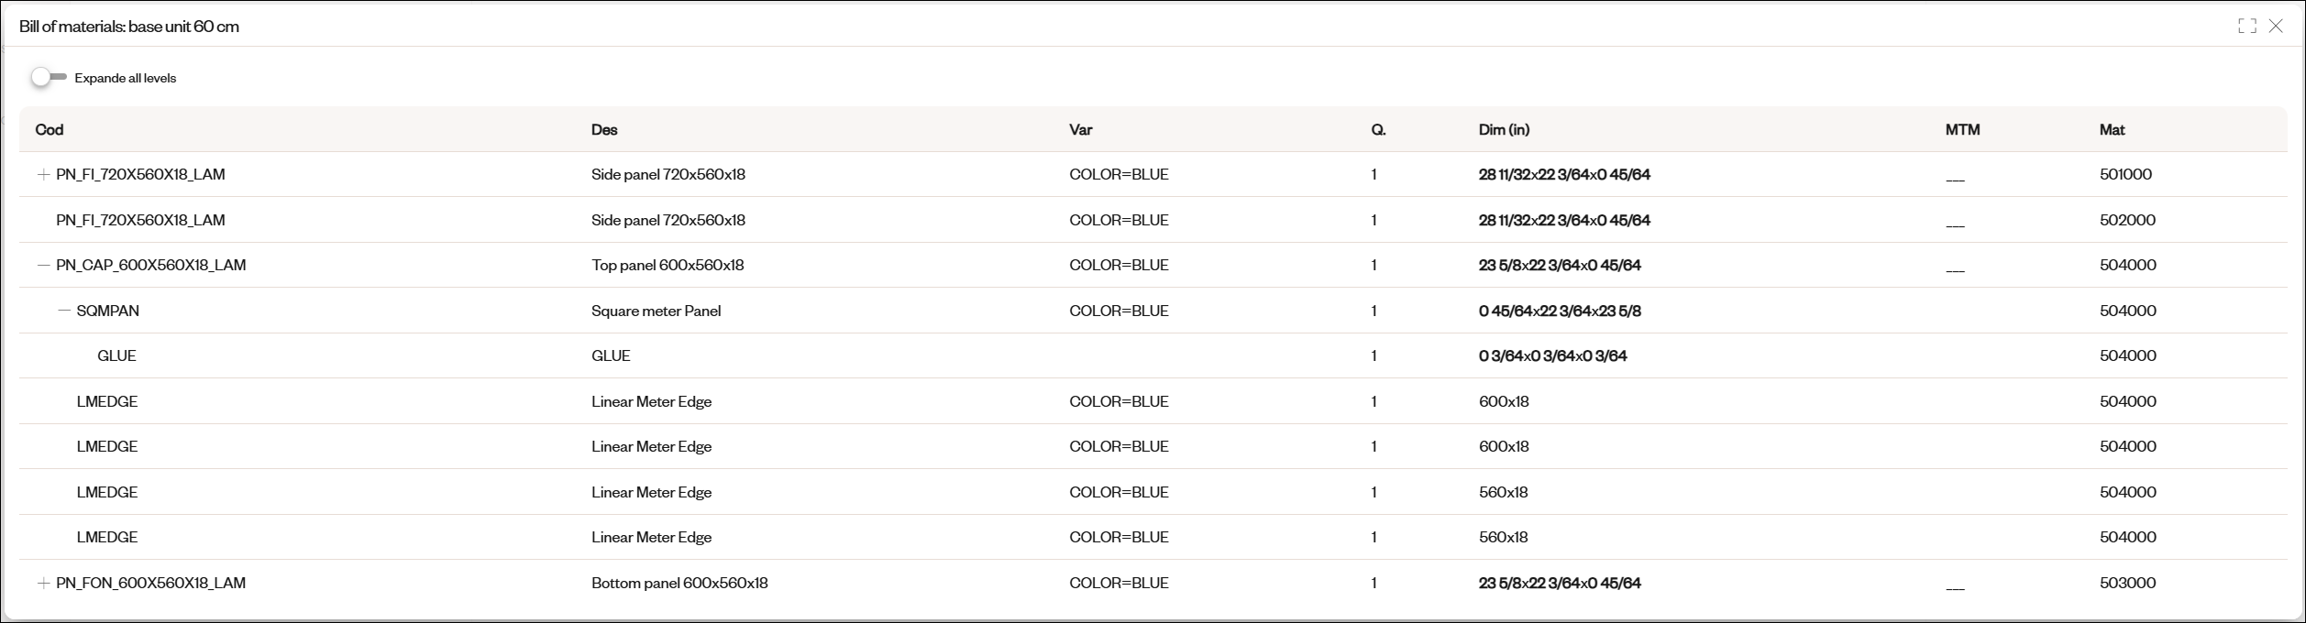Open the dialog in fullscreen mode
The height and width of the screenshot is (623, 2306).
[2247, 26]
